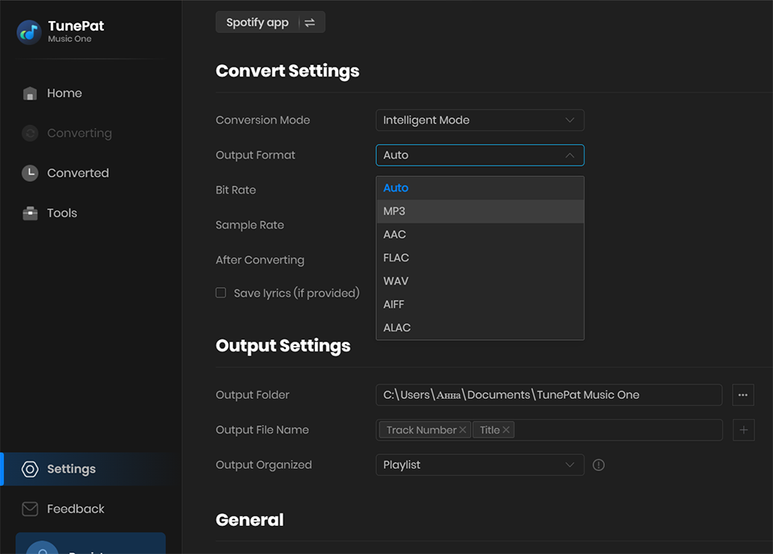Click the Convert Settings heading
Viewport: 773px width, 554px height.
coord(287,72)
